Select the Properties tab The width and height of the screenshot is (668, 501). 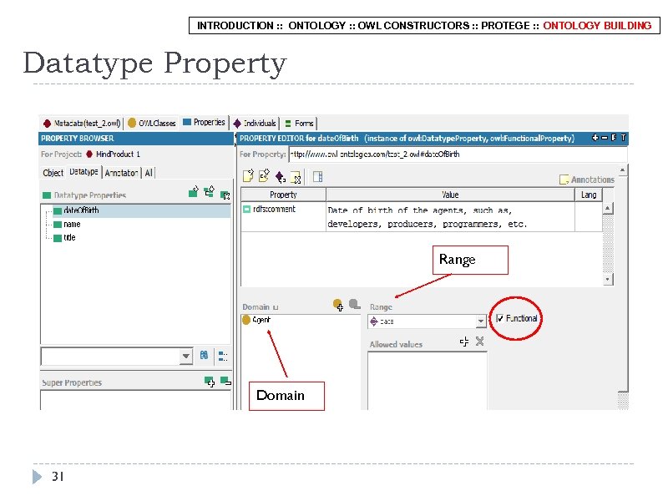pos(204,122)
